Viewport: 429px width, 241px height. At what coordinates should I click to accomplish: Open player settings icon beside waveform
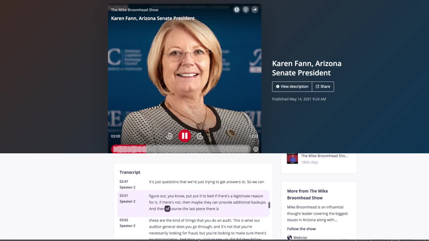(256, 149)
